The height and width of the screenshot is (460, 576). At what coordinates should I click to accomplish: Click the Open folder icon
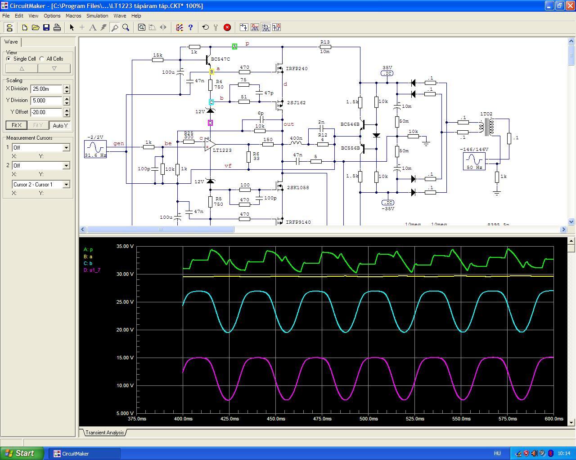(x=36, y=27)
